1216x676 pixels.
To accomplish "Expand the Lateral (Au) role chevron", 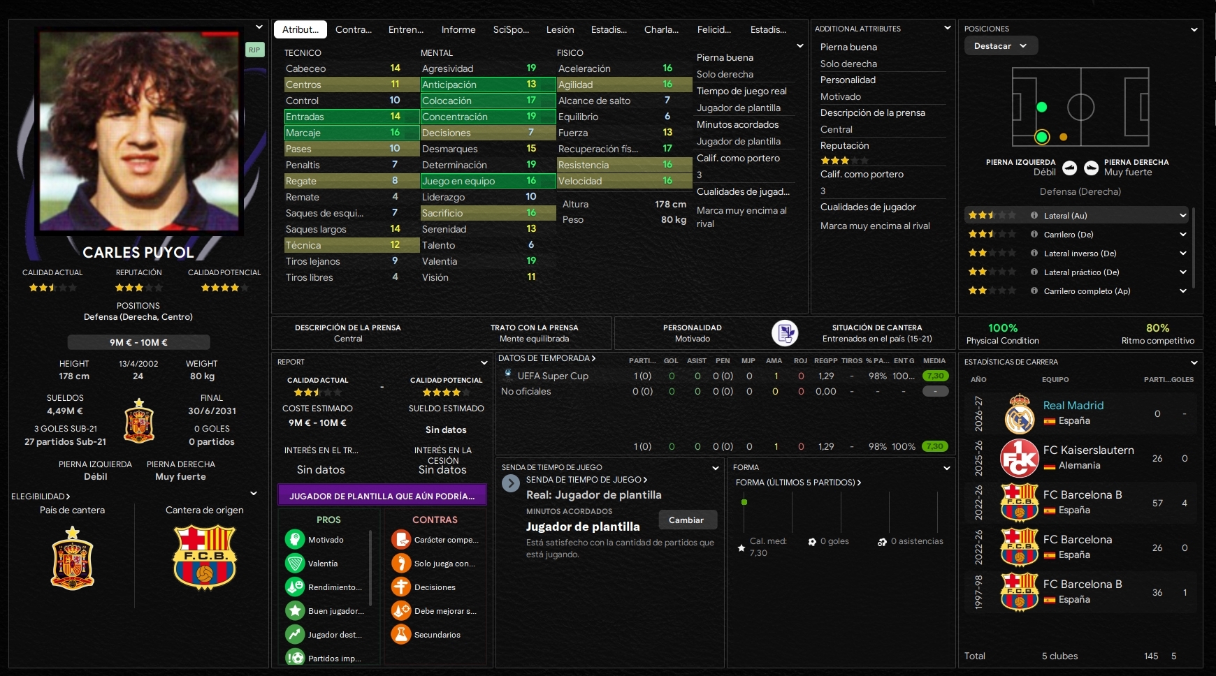I will pos(1182,215).
